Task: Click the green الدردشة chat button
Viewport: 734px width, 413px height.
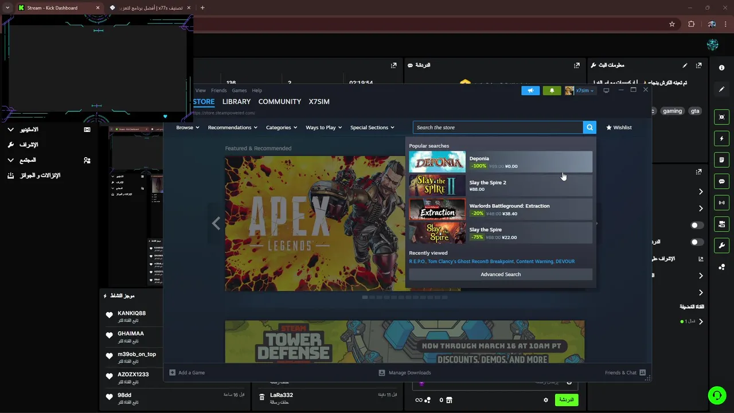Action: [566, 400]
